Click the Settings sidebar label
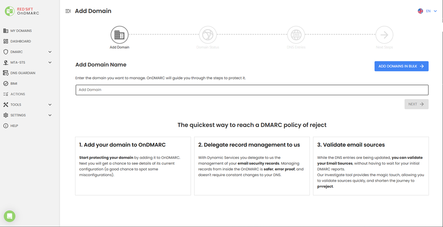Viewport: 443px width, 227px height. [x=18, y=115]
